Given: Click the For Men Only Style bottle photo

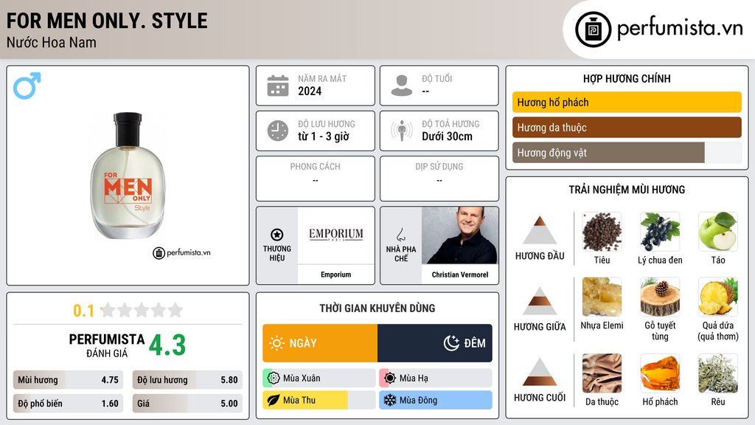Looking at the screenshot, I should [128, 176].
